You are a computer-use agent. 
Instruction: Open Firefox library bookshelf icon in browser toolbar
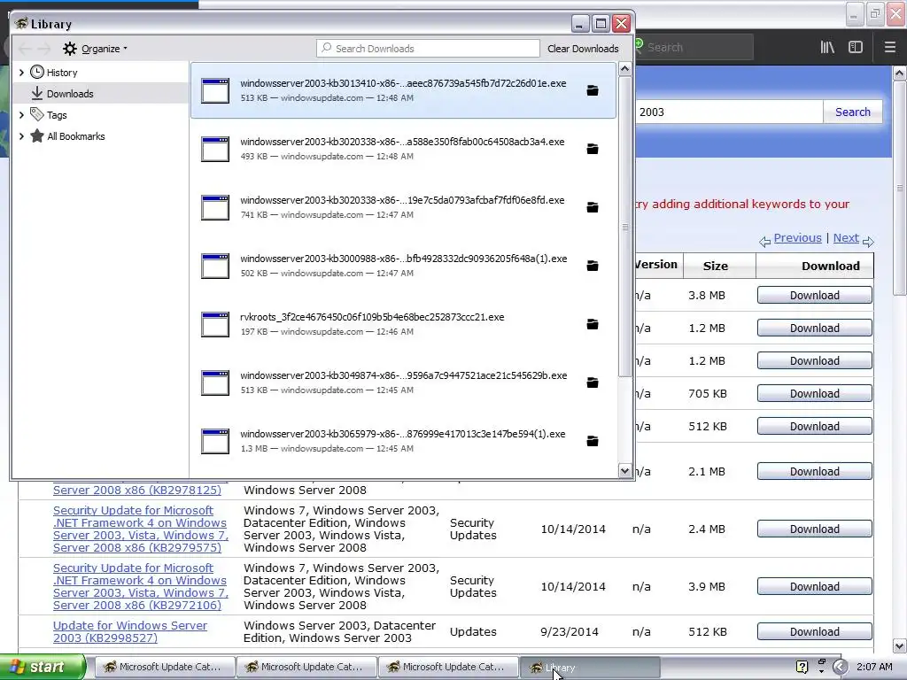pos(827,48)
